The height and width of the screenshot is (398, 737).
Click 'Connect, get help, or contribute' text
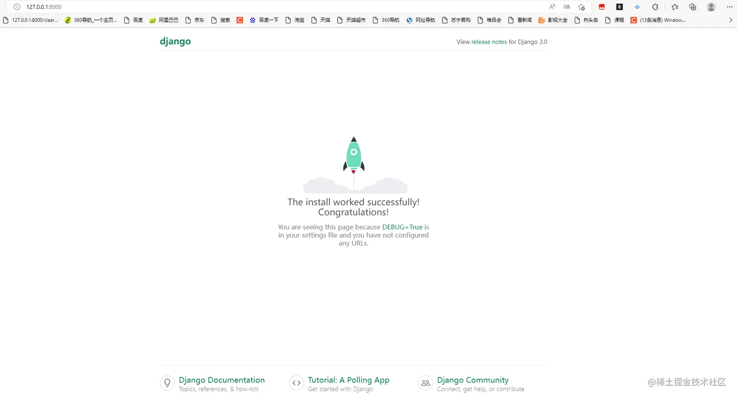tap(481, 389)
